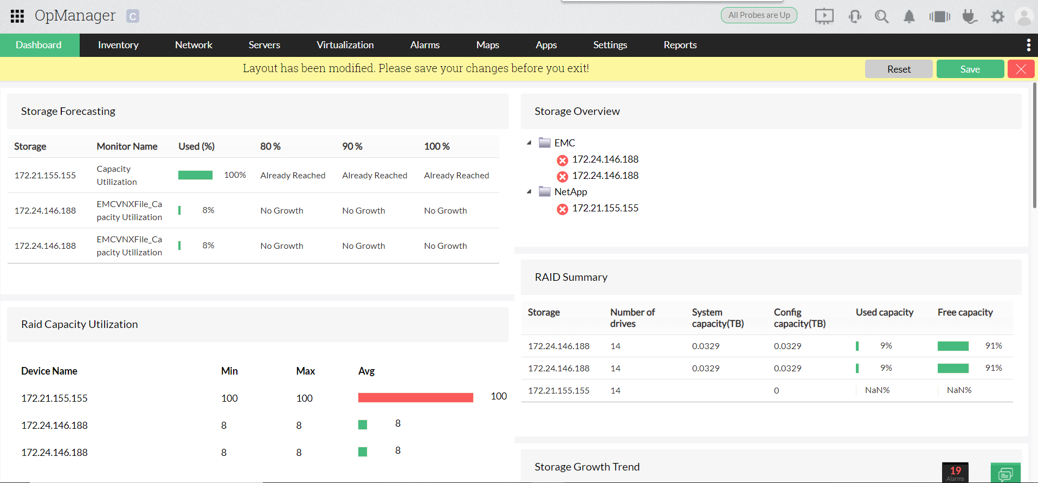Click the 100% green usage bar in Storage Forecasting
The image size is (1038, 483).
(x=195, y=175)
